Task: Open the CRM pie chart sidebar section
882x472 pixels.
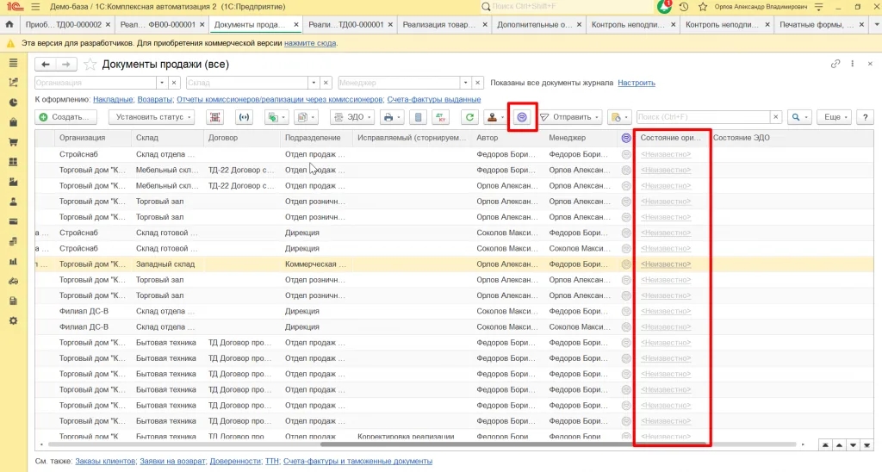Action: pos(13,102)
